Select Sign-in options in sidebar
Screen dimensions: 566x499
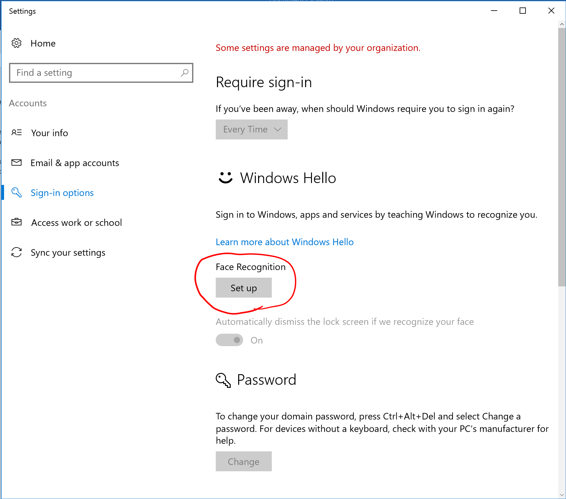(x=62, y=193)
